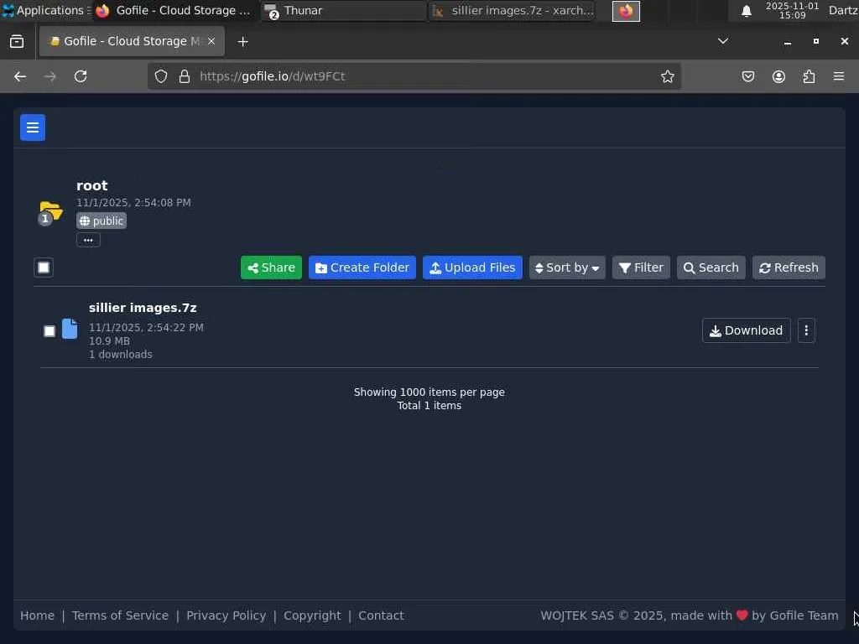Image resolution: width=859 pixels, height=644 pixels.
Task: Open the Firefox application menu
Action: pos(839,76)
